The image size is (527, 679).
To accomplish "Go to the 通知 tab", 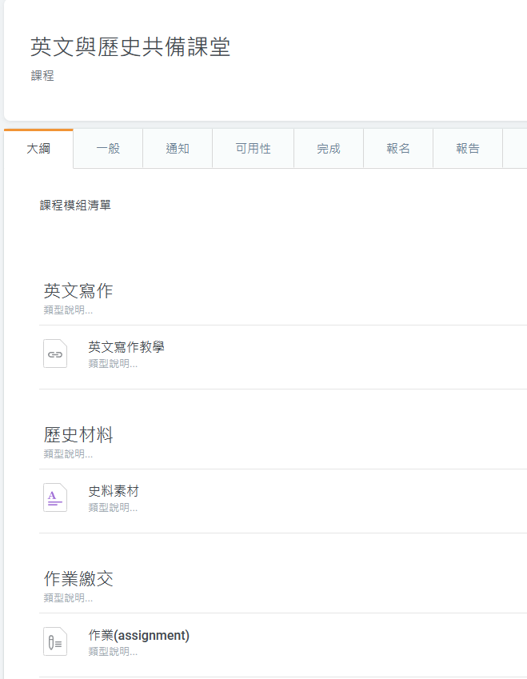I will click(178, 149).
